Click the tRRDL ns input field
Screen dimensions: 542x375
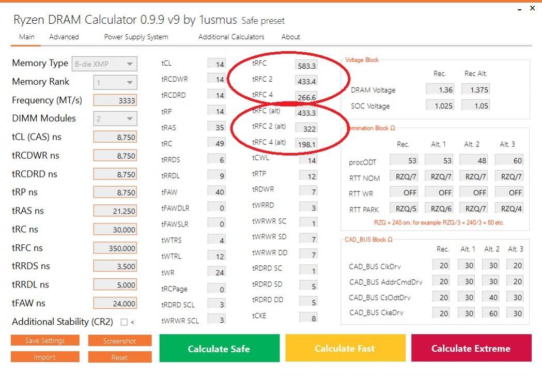115,284
